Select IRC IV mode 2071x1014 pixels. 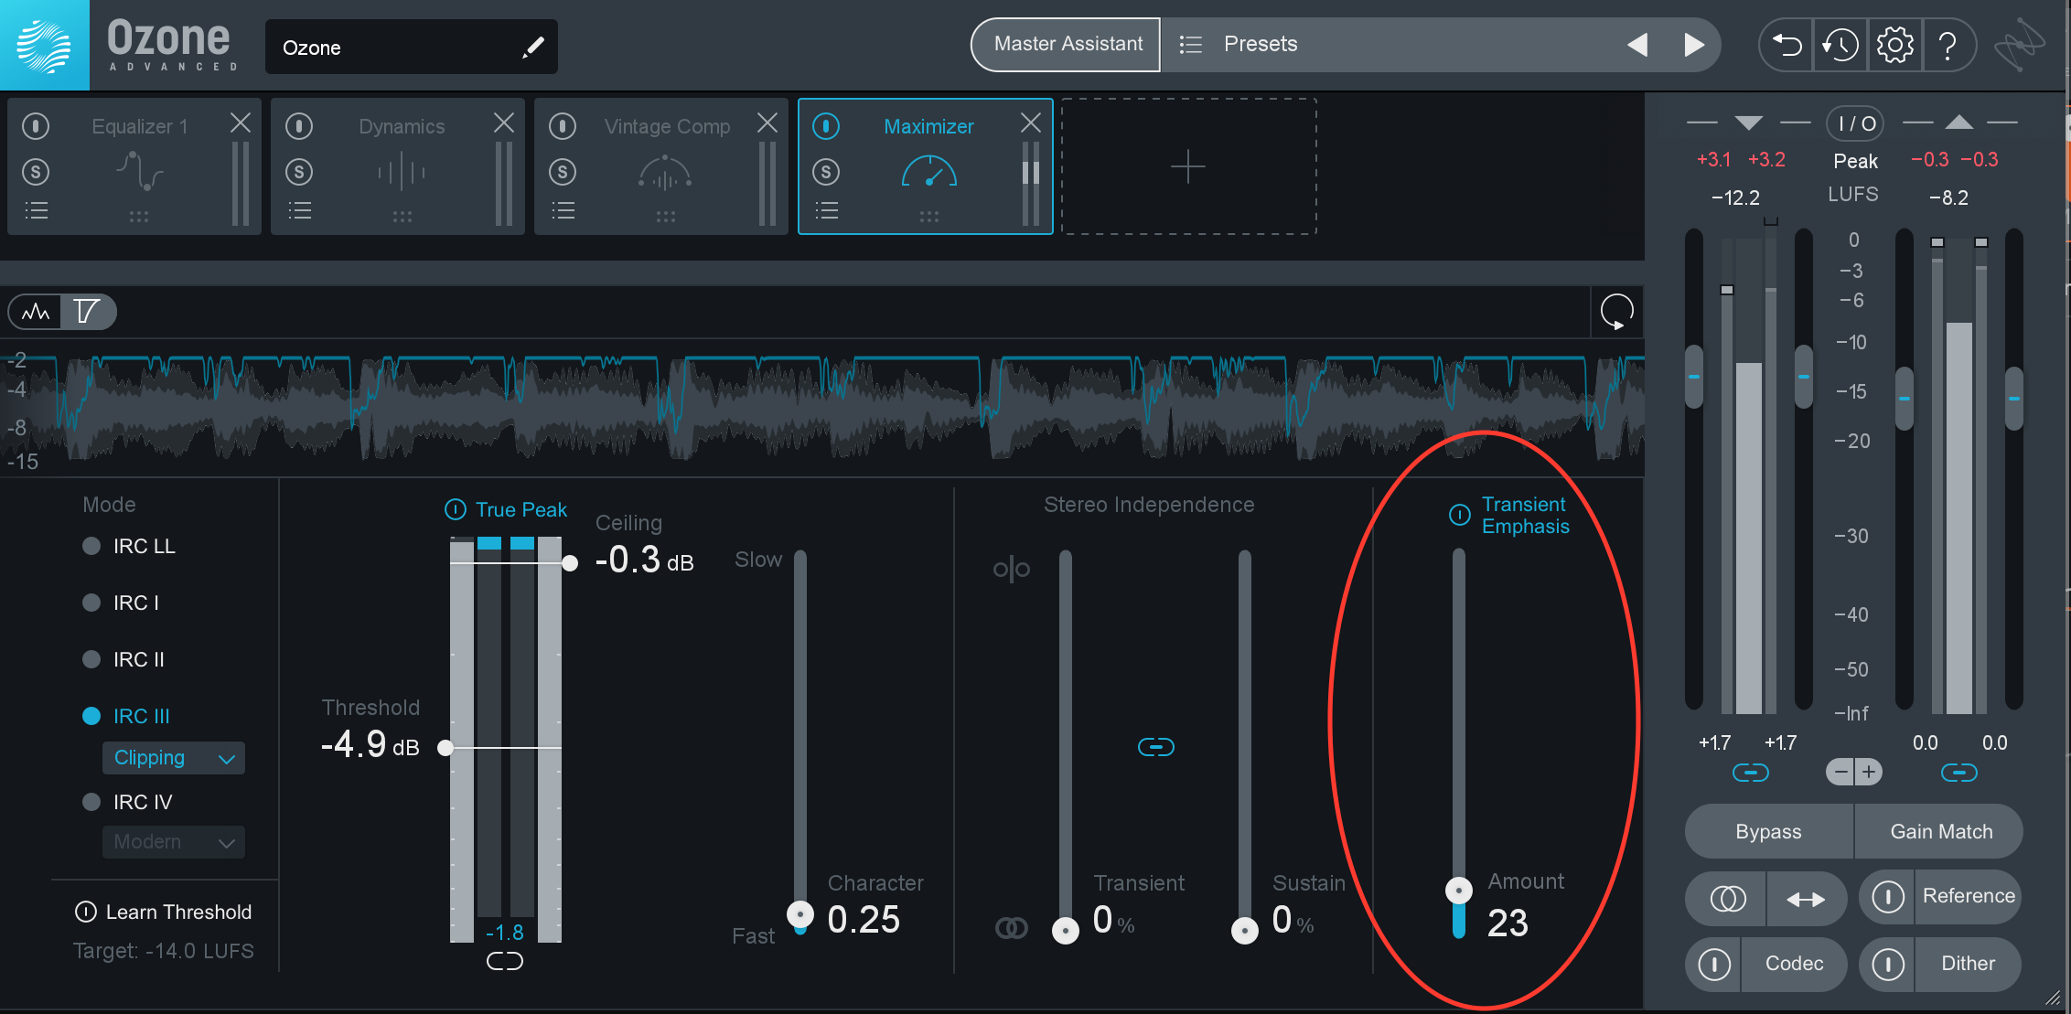tap(127, 802)
